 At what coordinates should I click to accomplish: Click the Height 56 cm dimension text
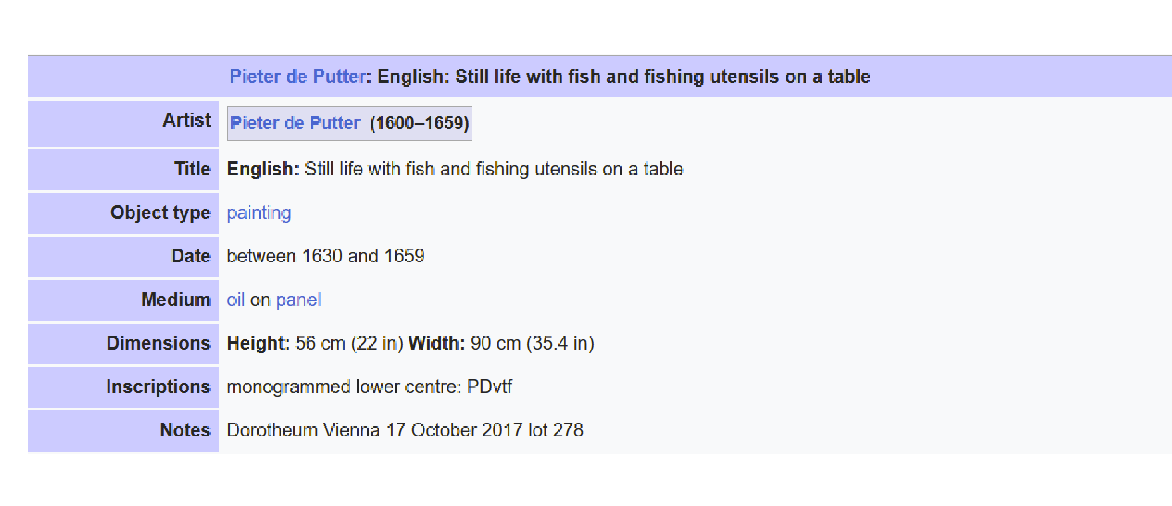(315, 343)
